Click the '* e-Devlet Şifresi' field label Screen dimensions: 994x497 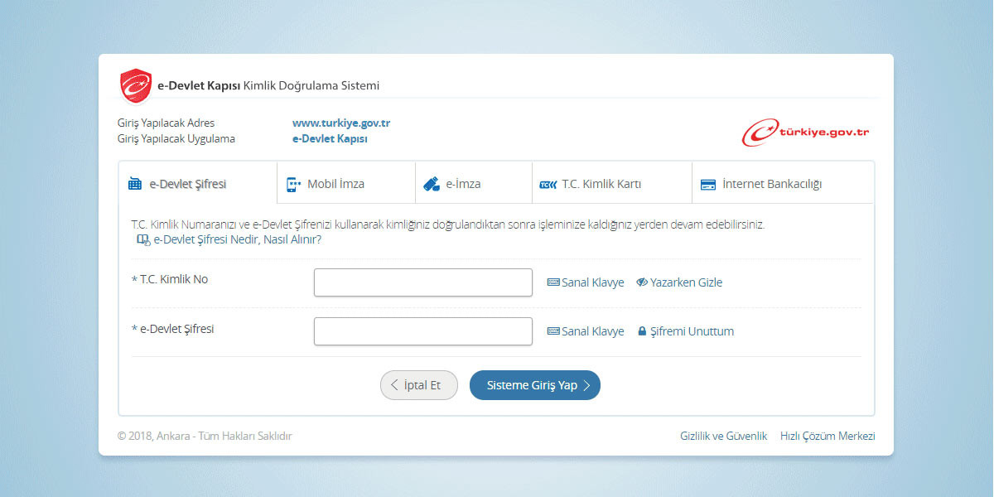[173, 329]
